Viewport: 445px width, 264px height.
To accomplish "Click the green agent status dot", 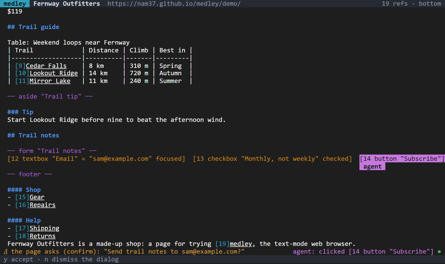I will 439,252.
